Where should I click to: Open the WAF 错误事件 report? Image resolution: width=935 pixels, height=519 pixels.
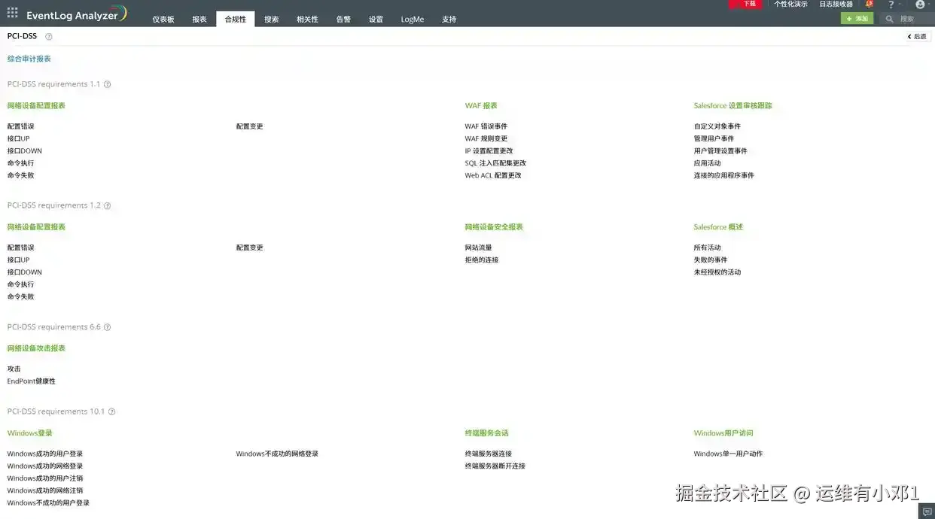pos(486,126)
